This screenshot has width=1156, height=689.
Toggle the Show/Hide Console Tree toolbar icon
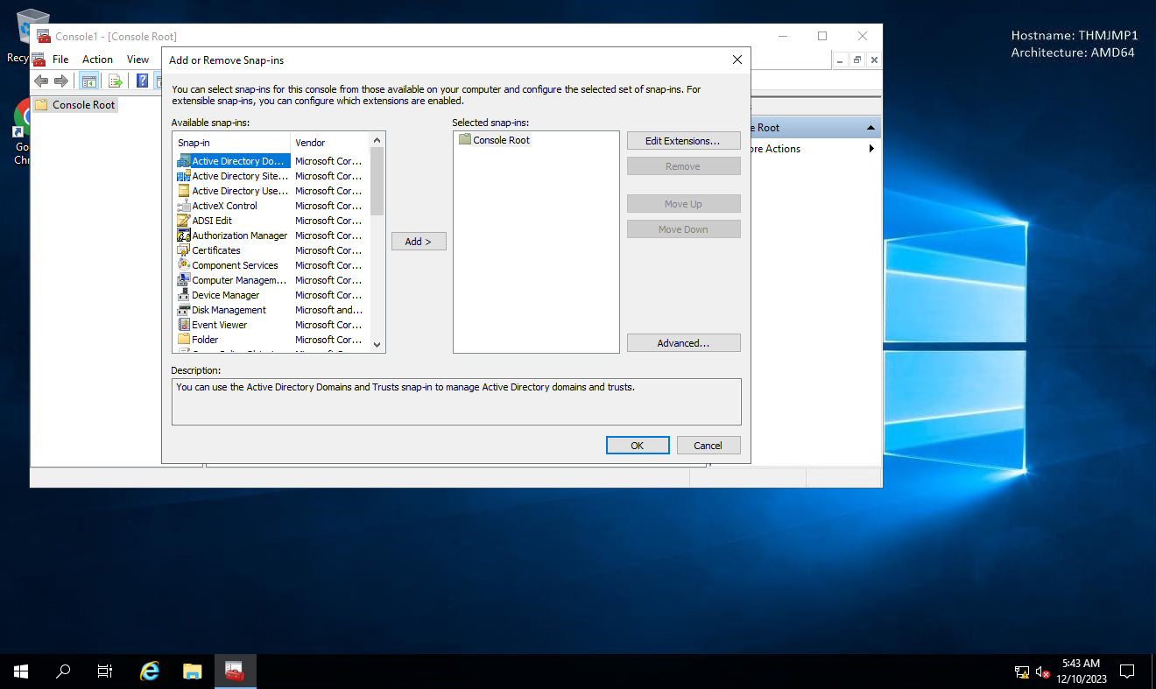88,81
